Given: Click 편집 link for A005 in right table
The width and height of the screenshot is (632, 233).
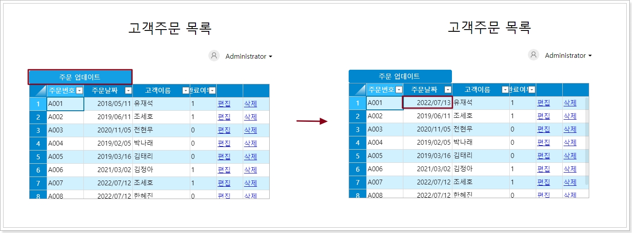Looking at the screenshot, I should pos(544,156).
